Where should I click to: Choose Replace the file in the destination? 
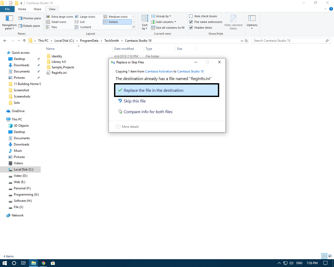pyautogui.click(x=166, y=90)
